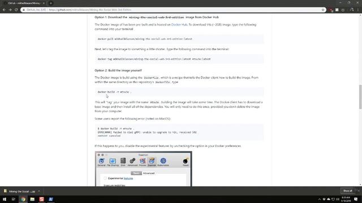Click the rectangle extension icon in toolbar
Image resolution: width=362 pixels, height=203 pixels.
click(x=343, y=10)
